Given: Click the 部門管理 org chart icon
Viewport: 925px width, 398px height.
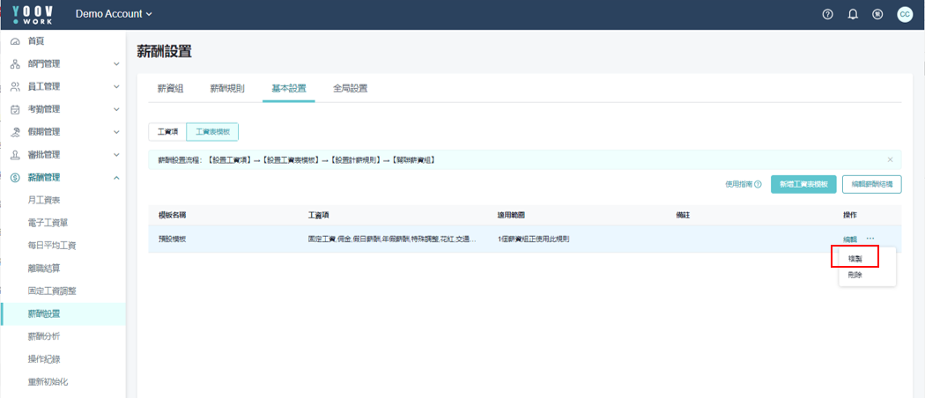Looking at the screenshot, I should (x=16, y=63).
